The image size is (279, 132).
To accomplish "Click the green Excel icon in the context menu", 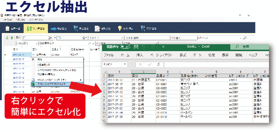I will pos(33,84).
